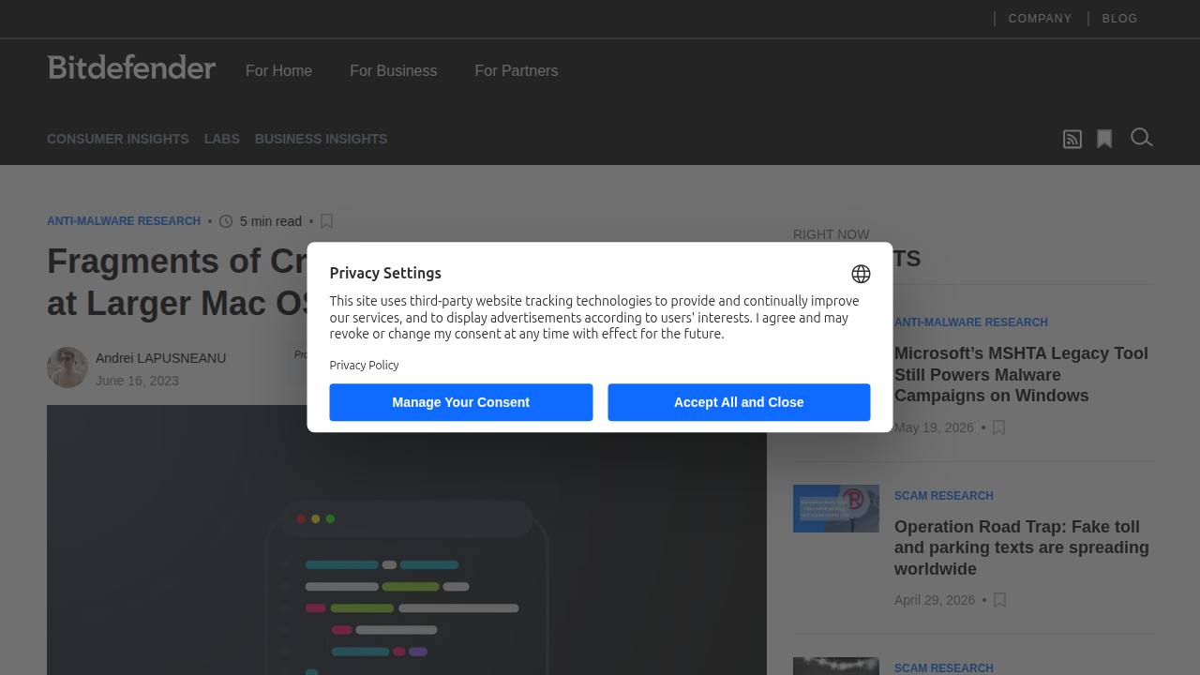Viewport: 1200px width, 675px height.
Task: Click Scam Research category above Operation Road Trap
Action: [943, 496]
